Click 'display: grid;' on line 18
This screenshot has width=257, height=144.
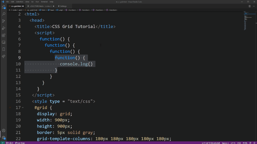[55, 114]
